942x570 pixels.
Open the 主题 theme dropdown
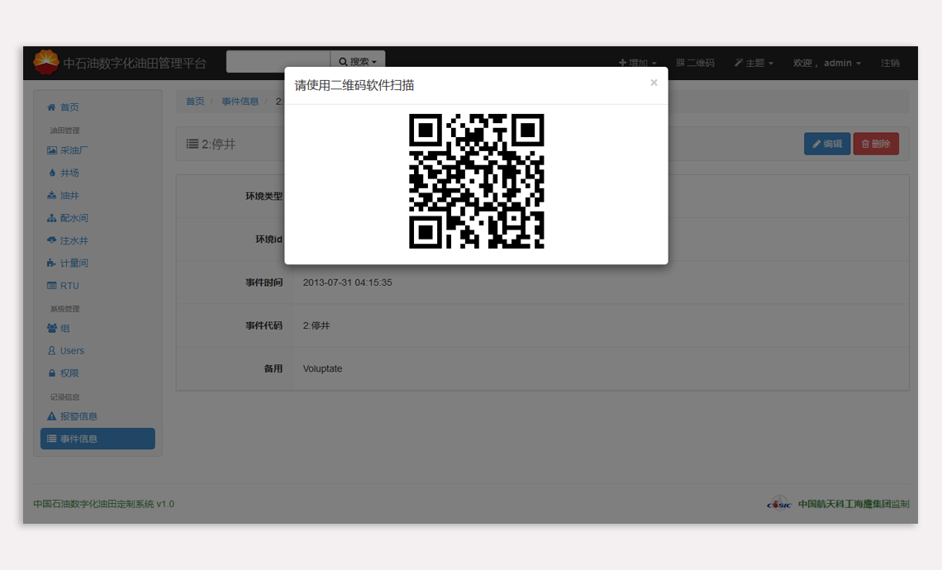[x=754, y=64]
